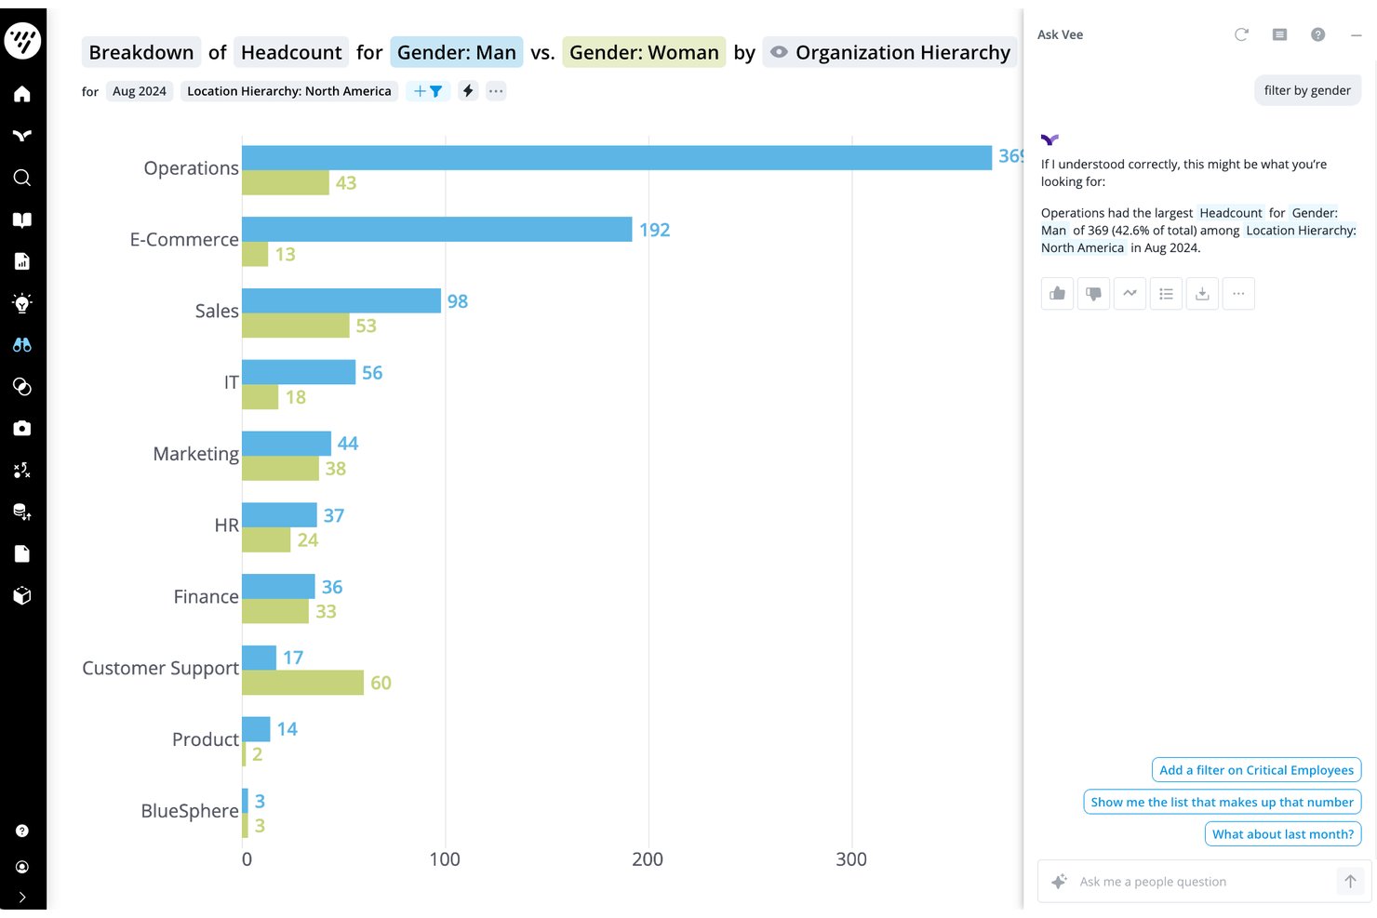The width and height of the screenshot is (1377, 918).
Task: Open the insights lightbulb icon
Action: pos(22,303)
